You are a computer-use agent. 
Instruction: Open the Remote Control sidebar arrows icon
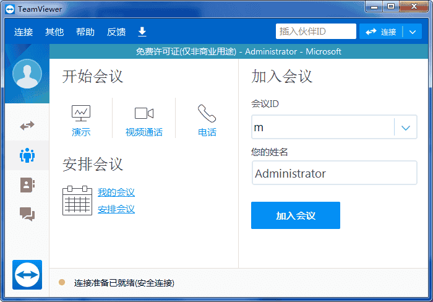[x=27, y=126]
